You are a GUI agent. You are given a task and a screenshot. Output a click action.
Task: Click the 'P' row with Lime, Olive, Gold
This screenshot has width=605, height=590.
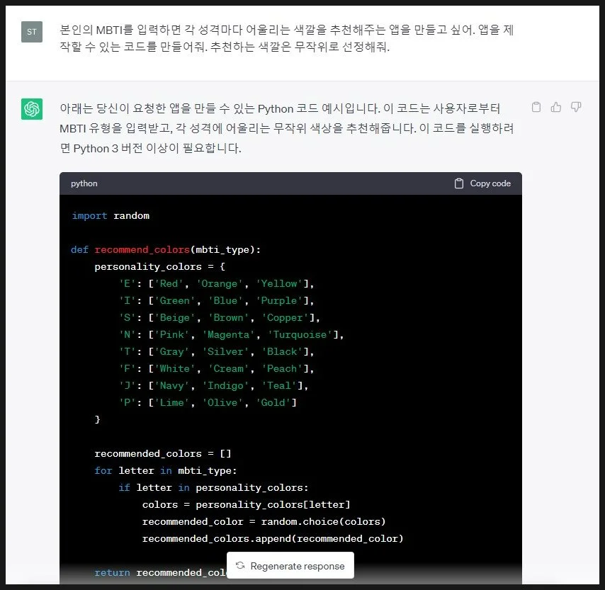(208, 402)
